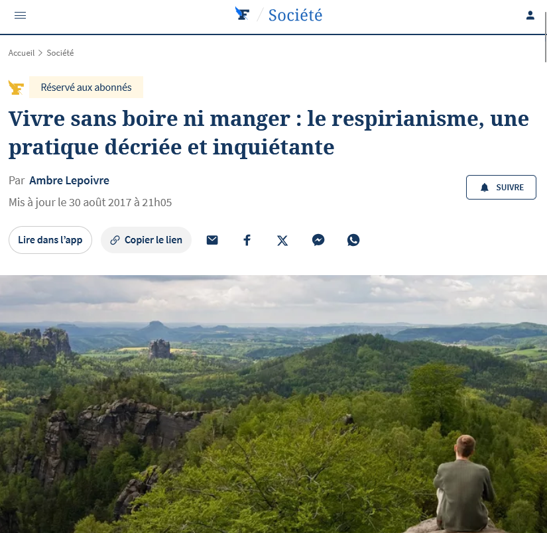The height and width of the screenshot is (533, 547).
Task: Select Société in the breadcrumb trail
Action: (60, 52)
